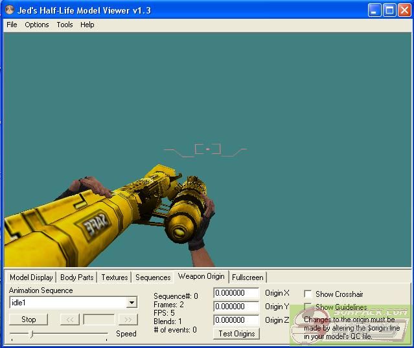Close the Model Viewer window
The width and height of the screenshot is (414, 348).
(404, 10)
